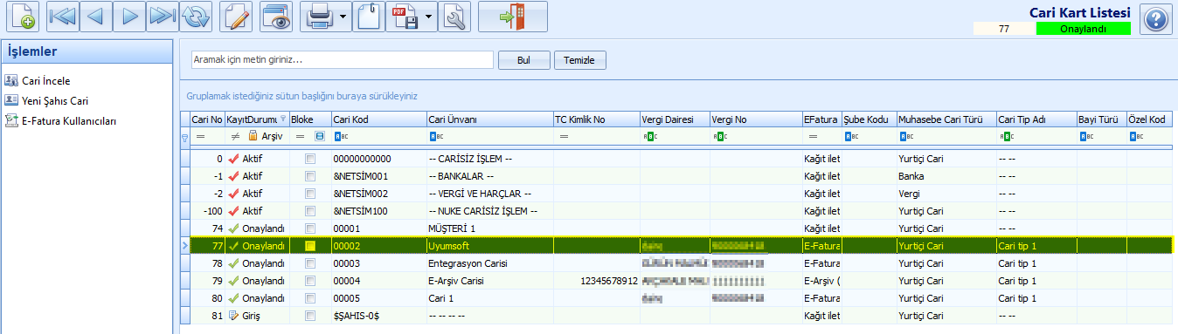Open the E-Fatura Kullanıcıları link
Screen dimensions: 1178x334
click(x=69, y=121)
